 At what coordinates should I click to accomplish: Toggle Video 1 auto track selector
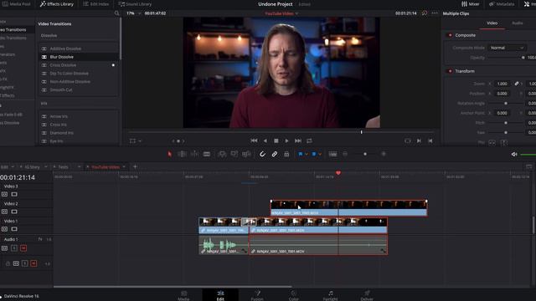4,229
